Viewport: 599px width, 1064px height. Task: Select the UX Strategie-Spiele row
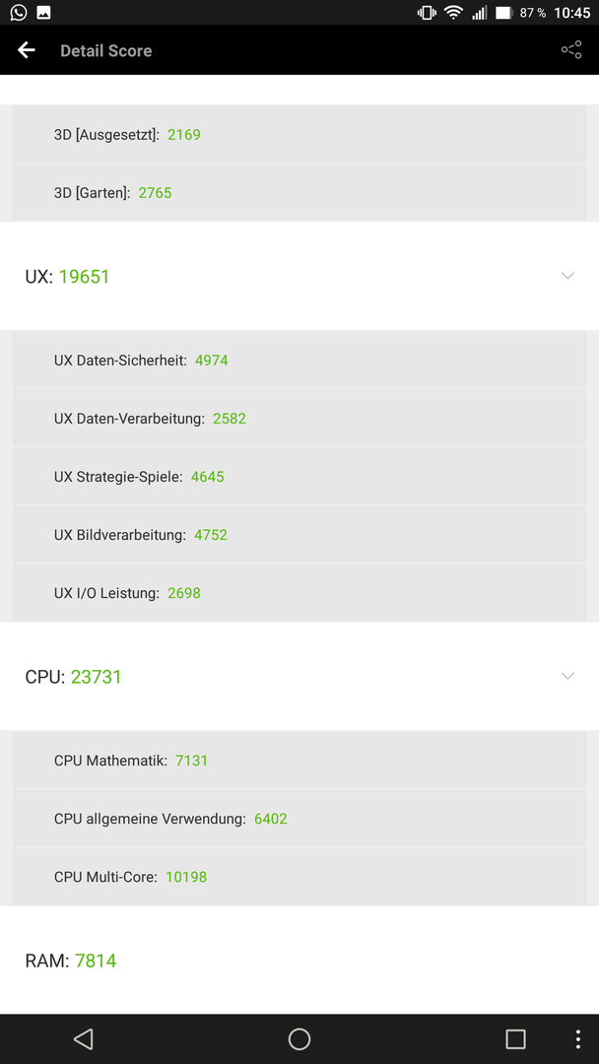tap(299, 477)
